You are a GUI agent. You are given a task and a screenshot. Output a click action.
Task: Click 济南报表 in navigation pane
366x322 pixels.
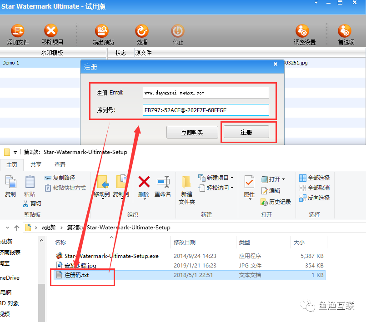[10, 252]
